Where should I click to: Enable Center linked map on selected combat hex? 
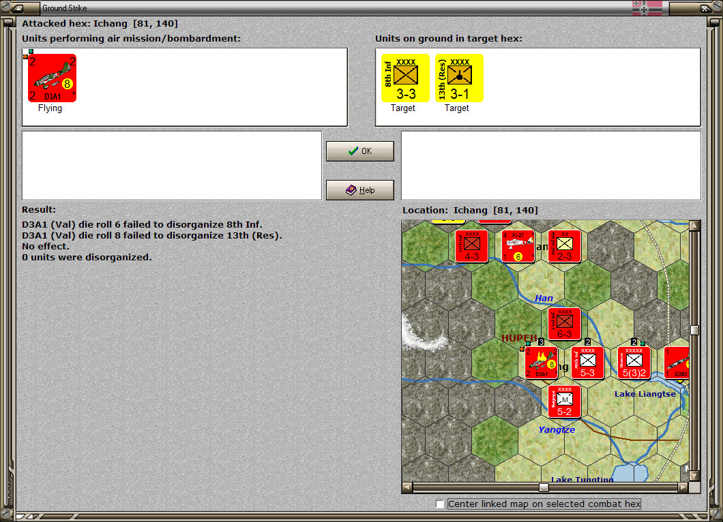point(440,504)
